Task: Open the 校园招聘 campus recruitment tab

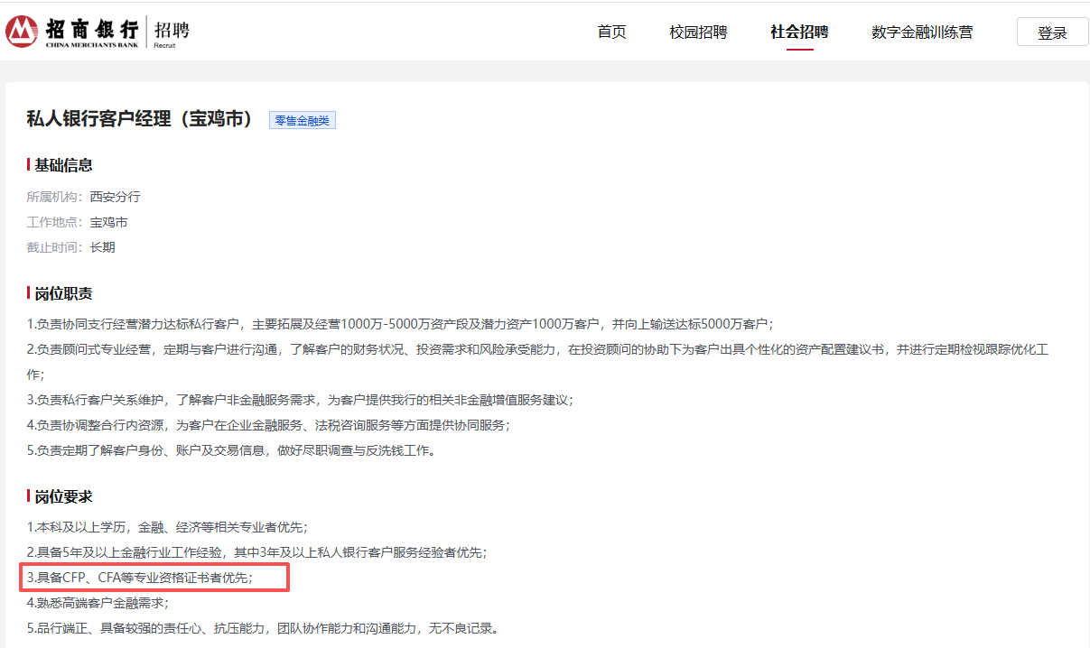Action: tap(698, 32)
